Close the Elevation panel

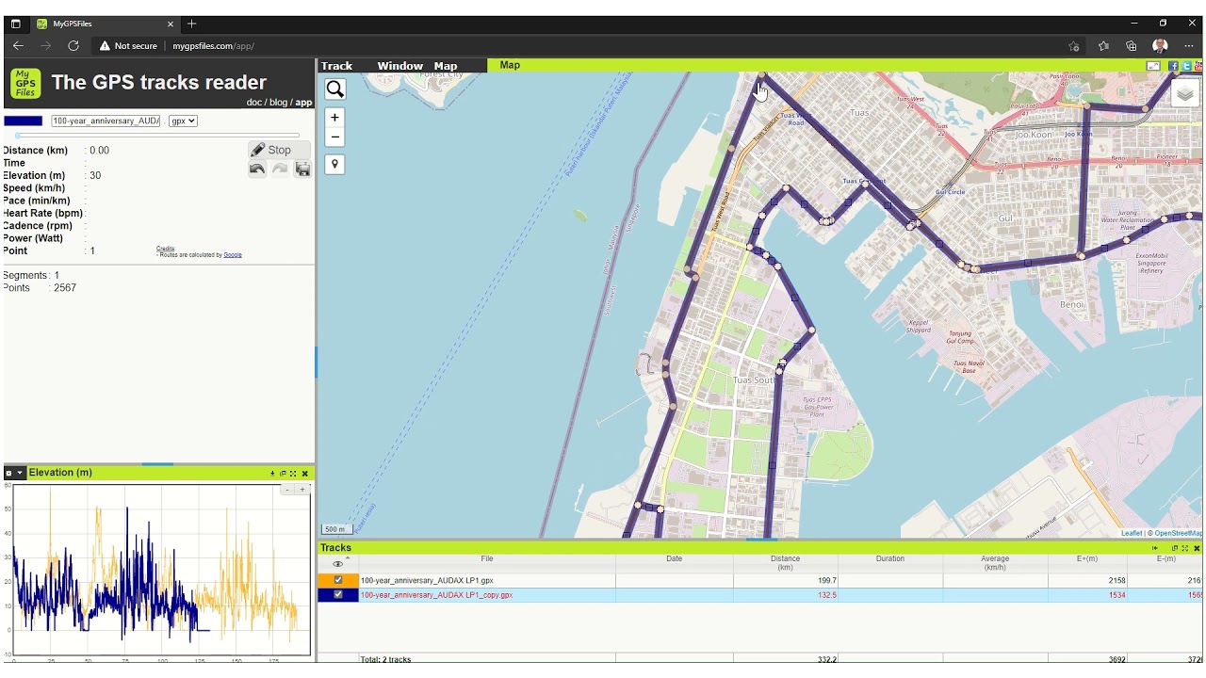(x=304, y=474)
